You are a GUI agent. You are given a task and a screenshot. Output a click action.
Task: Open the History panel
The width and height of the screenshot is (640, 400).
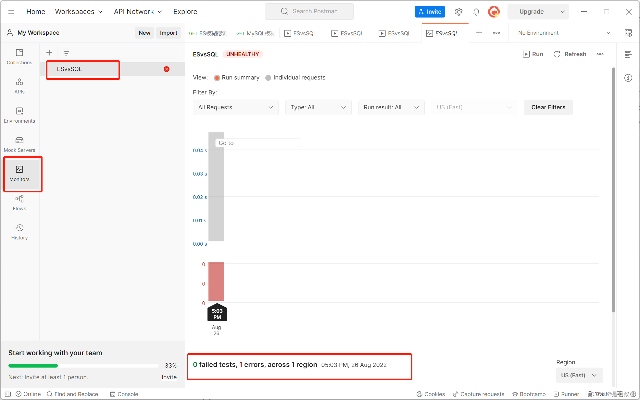coord(19,232)
